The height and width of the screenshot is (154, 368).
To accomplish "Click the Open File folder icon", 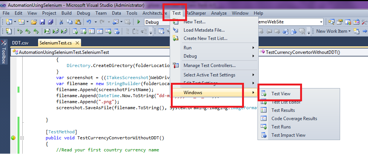I will point(34,22).
